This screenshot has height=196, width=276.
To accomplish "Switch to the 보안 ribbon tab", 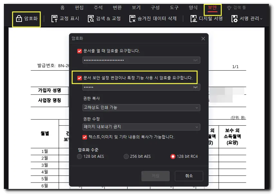I will [212, 7].
